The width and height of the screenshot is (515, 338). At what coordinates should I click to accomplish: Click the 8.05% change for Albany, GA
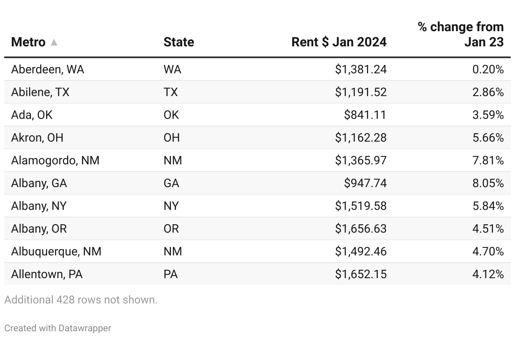point(488,183)
